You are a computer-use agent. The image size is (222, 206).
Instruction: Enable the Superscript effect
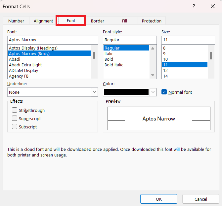tap(15, 118)
